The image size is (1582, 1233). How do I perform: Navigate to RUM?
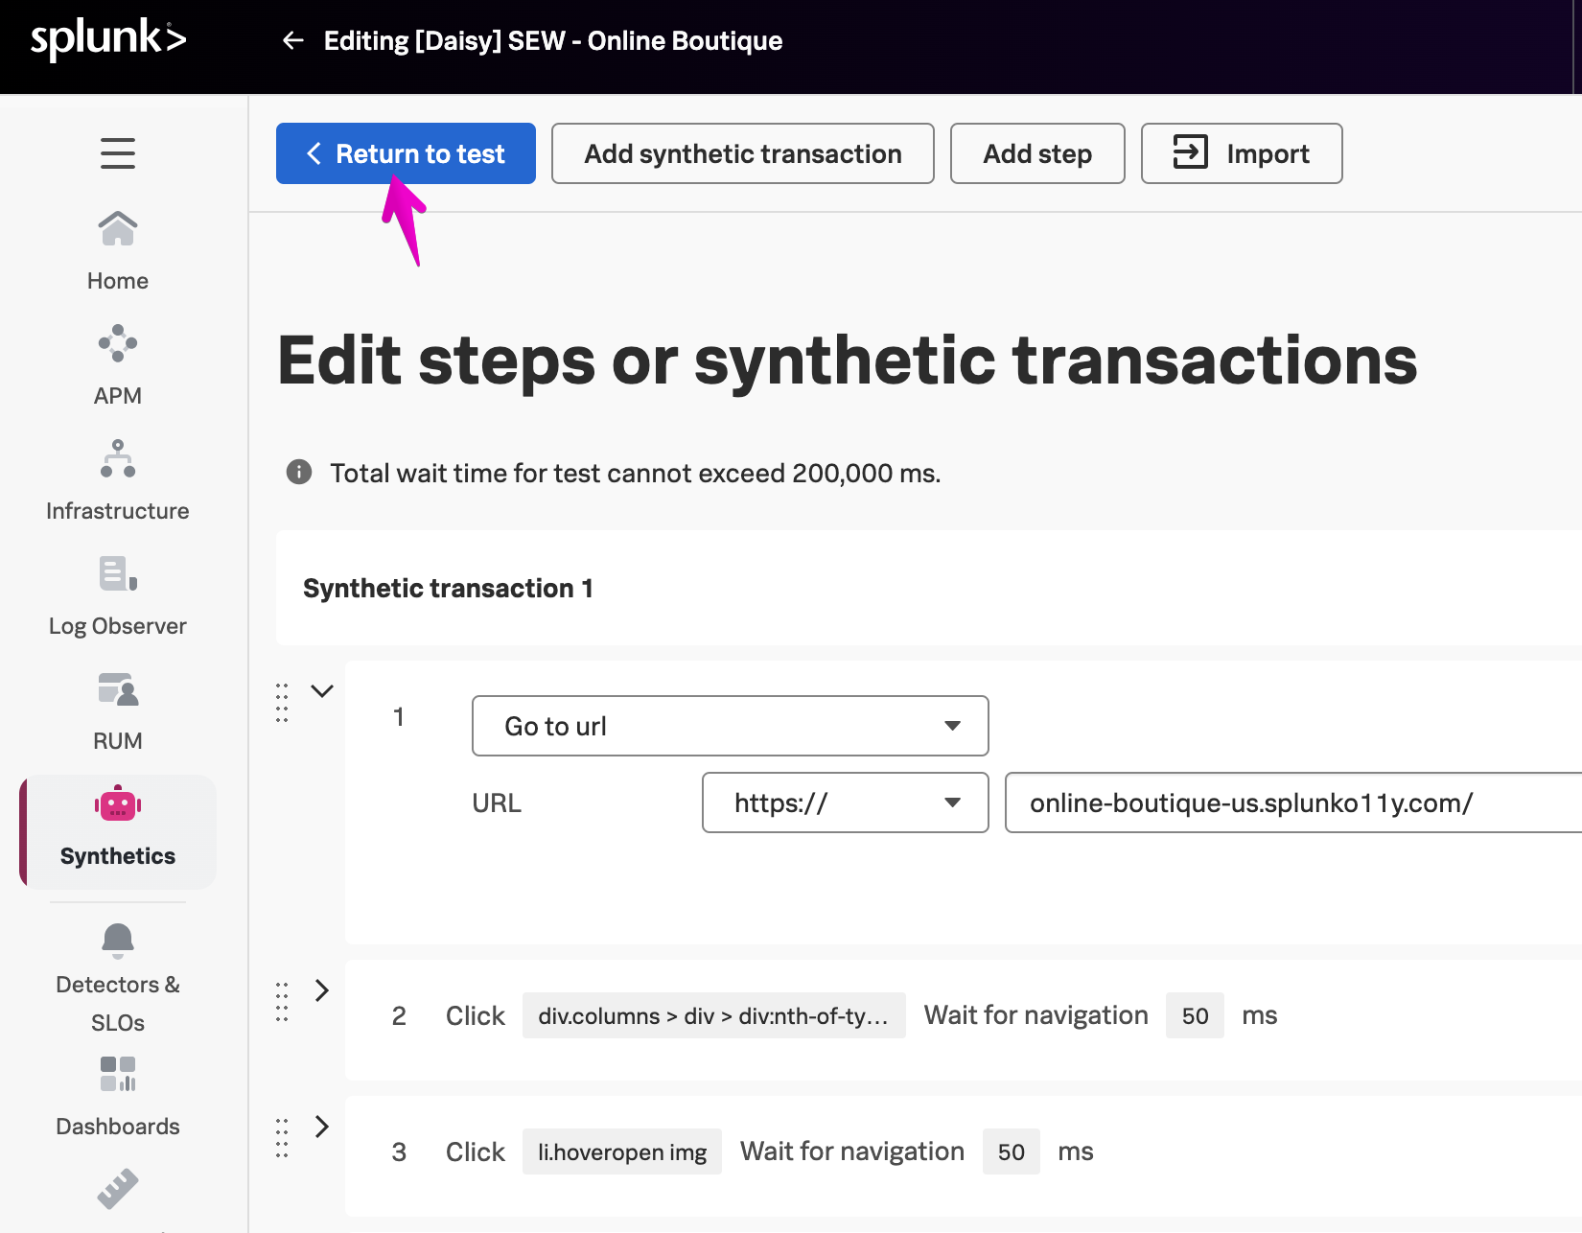117,710
